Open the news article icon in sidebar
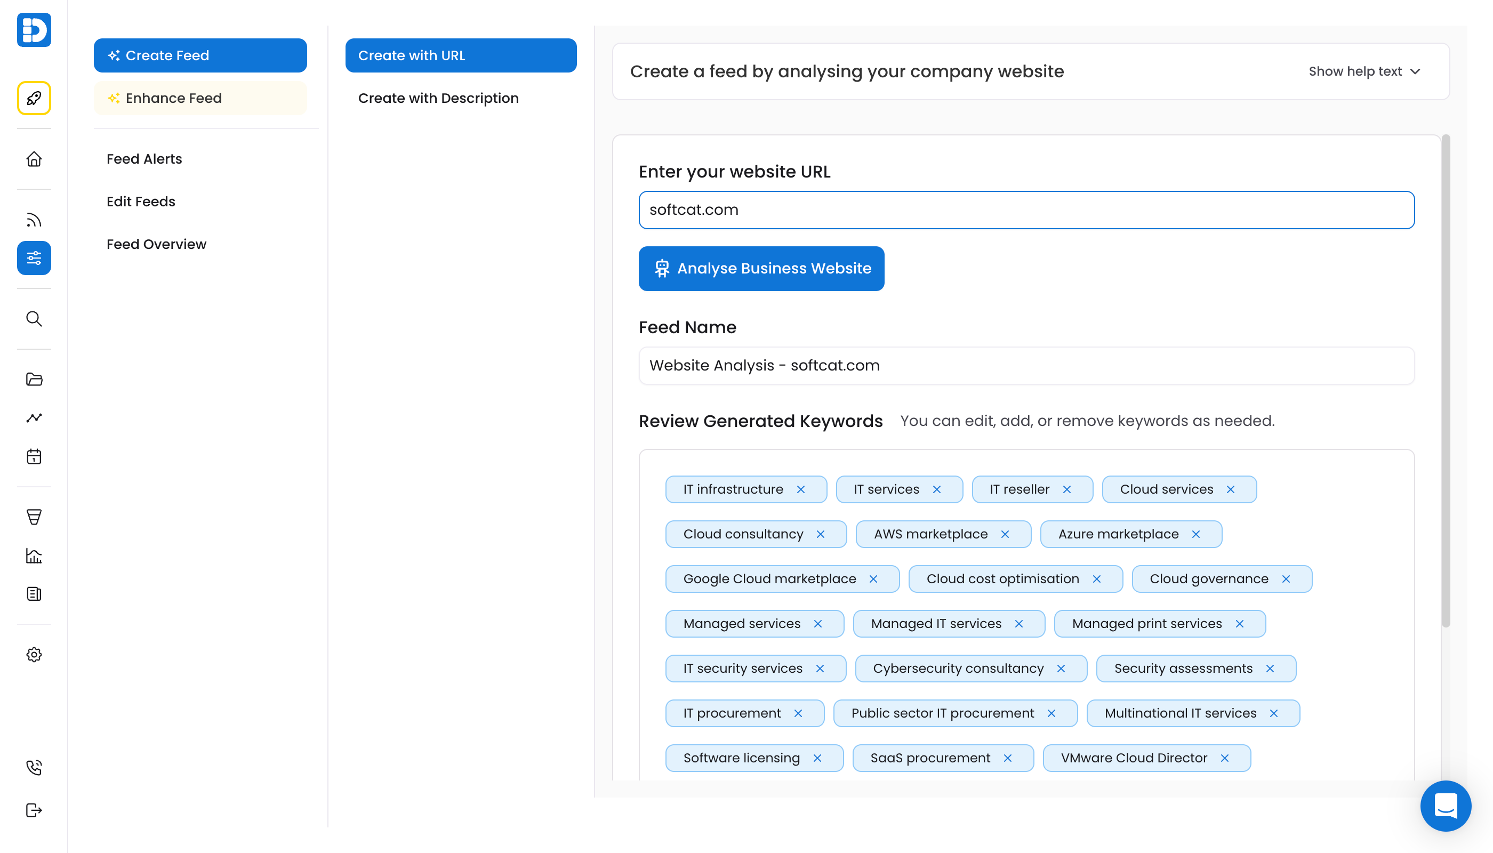Screen dimensions: 1493x853 tap(34, 594)
